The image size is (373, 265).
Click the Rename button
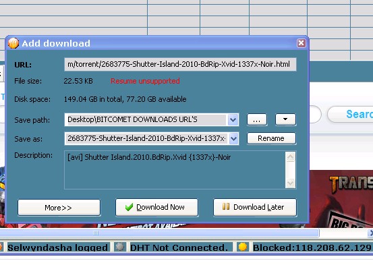coord(271,138)
